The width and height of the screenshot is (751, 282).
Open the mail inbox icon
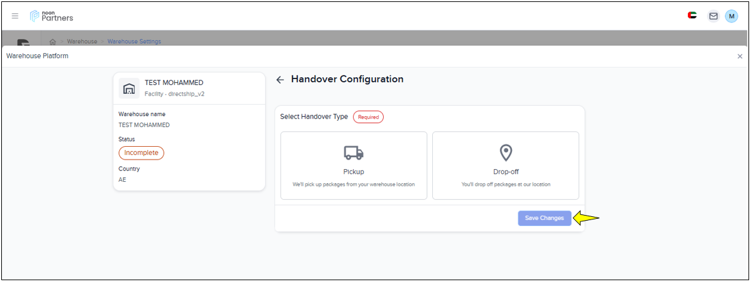pos(713,17)
